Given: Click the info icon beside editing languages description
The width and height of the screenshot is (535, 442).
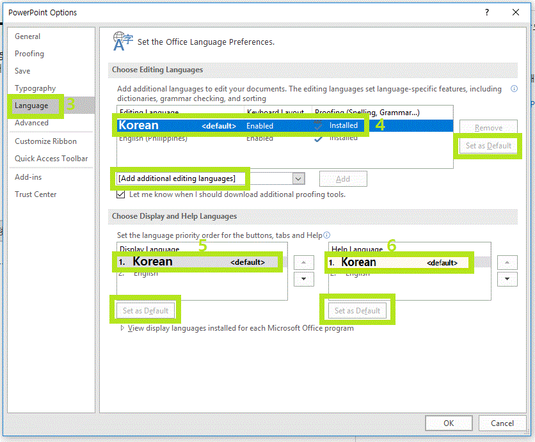Looking at the screenshot, I should point(514,89).
